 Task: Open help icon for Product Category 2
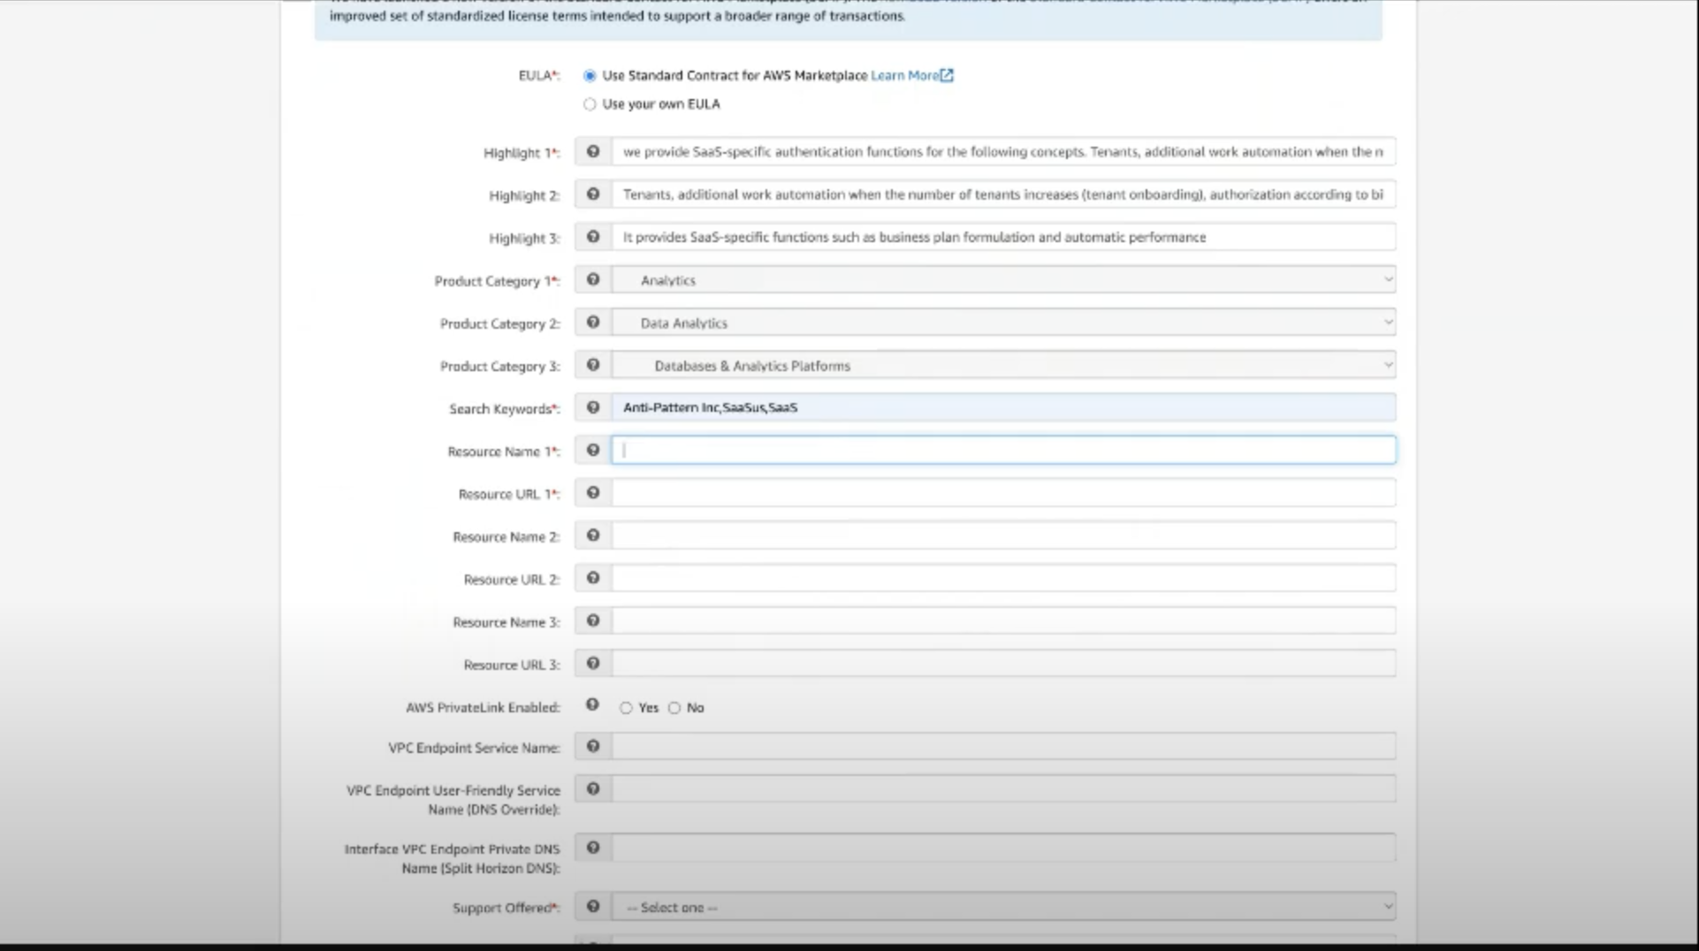click(593, 323)
